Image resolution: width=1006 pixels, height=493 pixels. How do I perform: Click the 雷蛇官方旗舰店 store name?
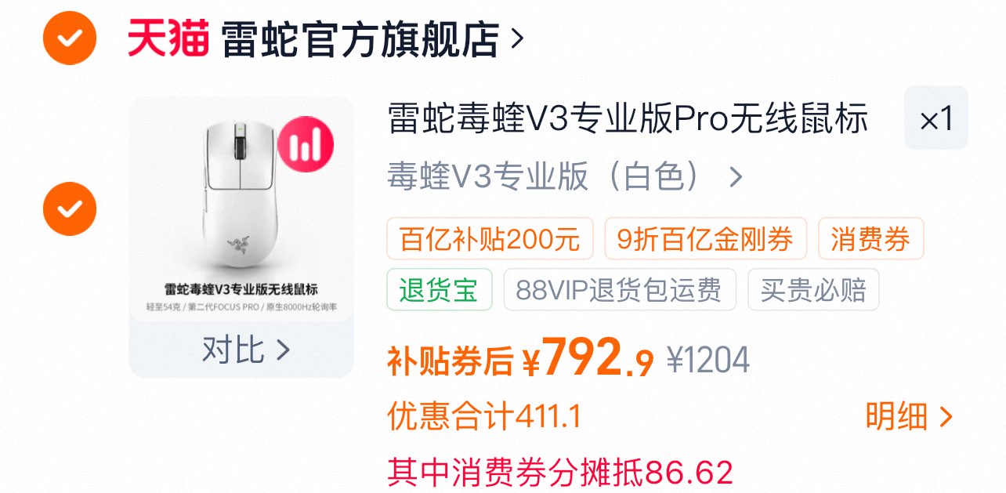pos(360,38)
